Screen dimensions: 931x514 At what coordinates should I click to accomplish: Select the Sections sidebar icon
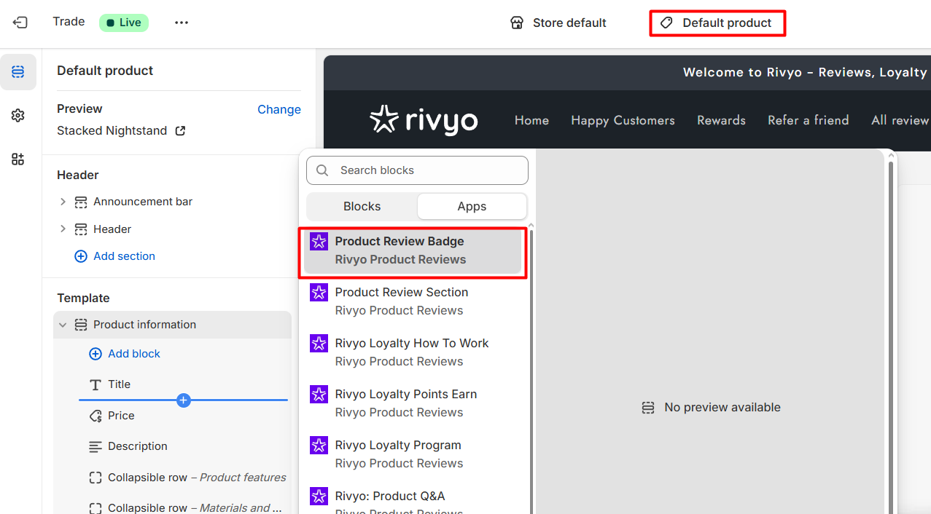[18, 71]
